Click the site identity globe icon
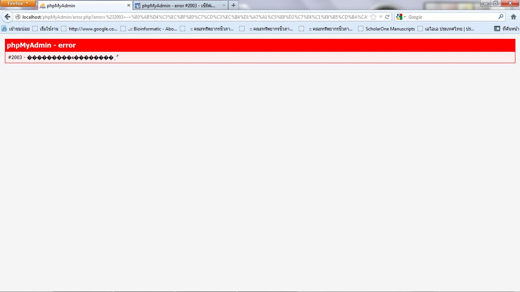Image resolution: width=520 pixels, height=292 pixels. coord(18,17)
